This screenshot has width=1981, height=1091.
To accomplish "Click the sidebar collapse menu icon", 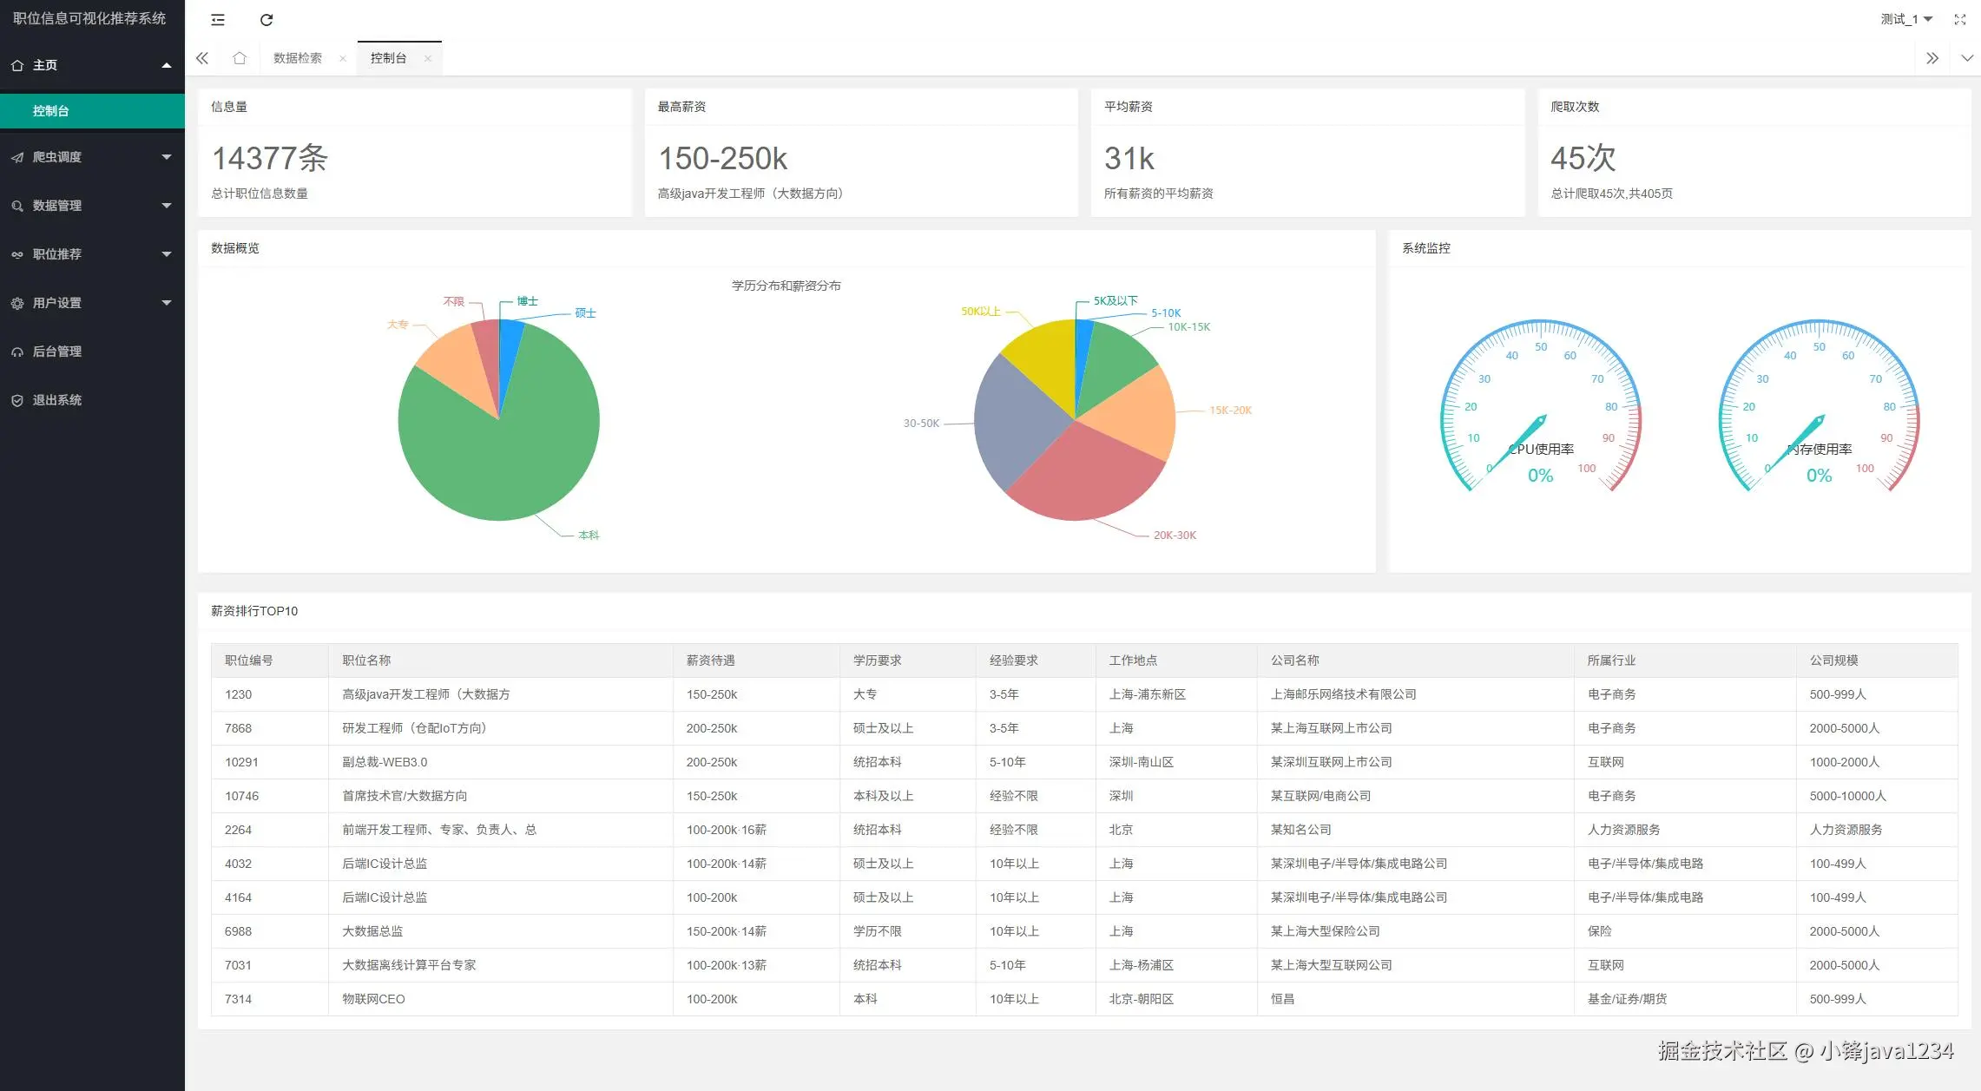I will tap(218, 20).
